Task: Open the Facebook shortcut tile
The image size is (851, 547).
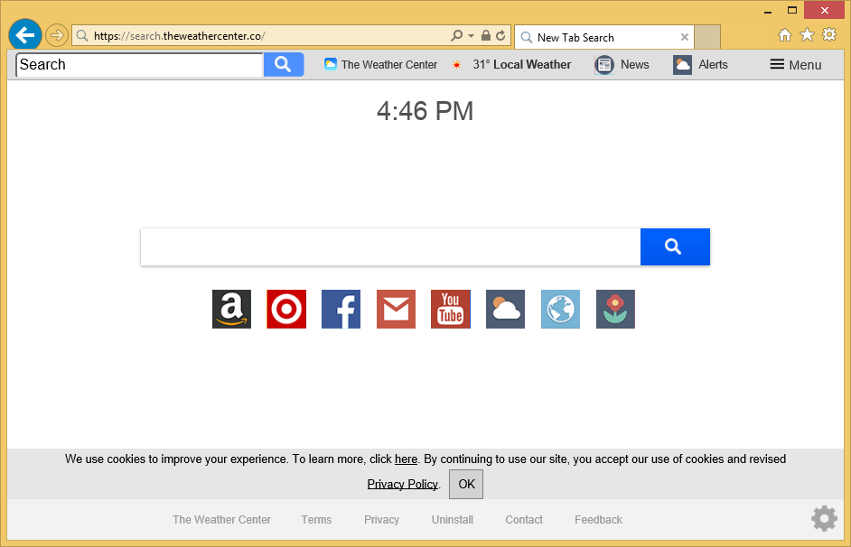Action: pyautogui.click(x=341, y=309)
